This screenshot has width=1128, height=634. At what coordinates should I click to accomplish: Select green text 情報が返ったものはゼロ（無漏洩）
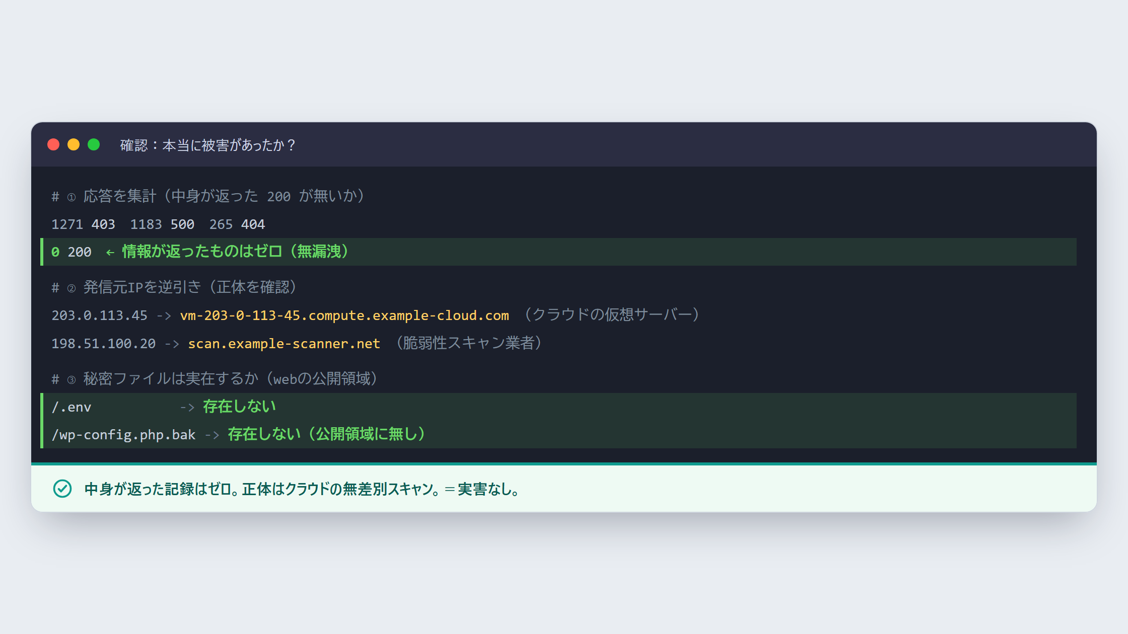coord(235,252)
